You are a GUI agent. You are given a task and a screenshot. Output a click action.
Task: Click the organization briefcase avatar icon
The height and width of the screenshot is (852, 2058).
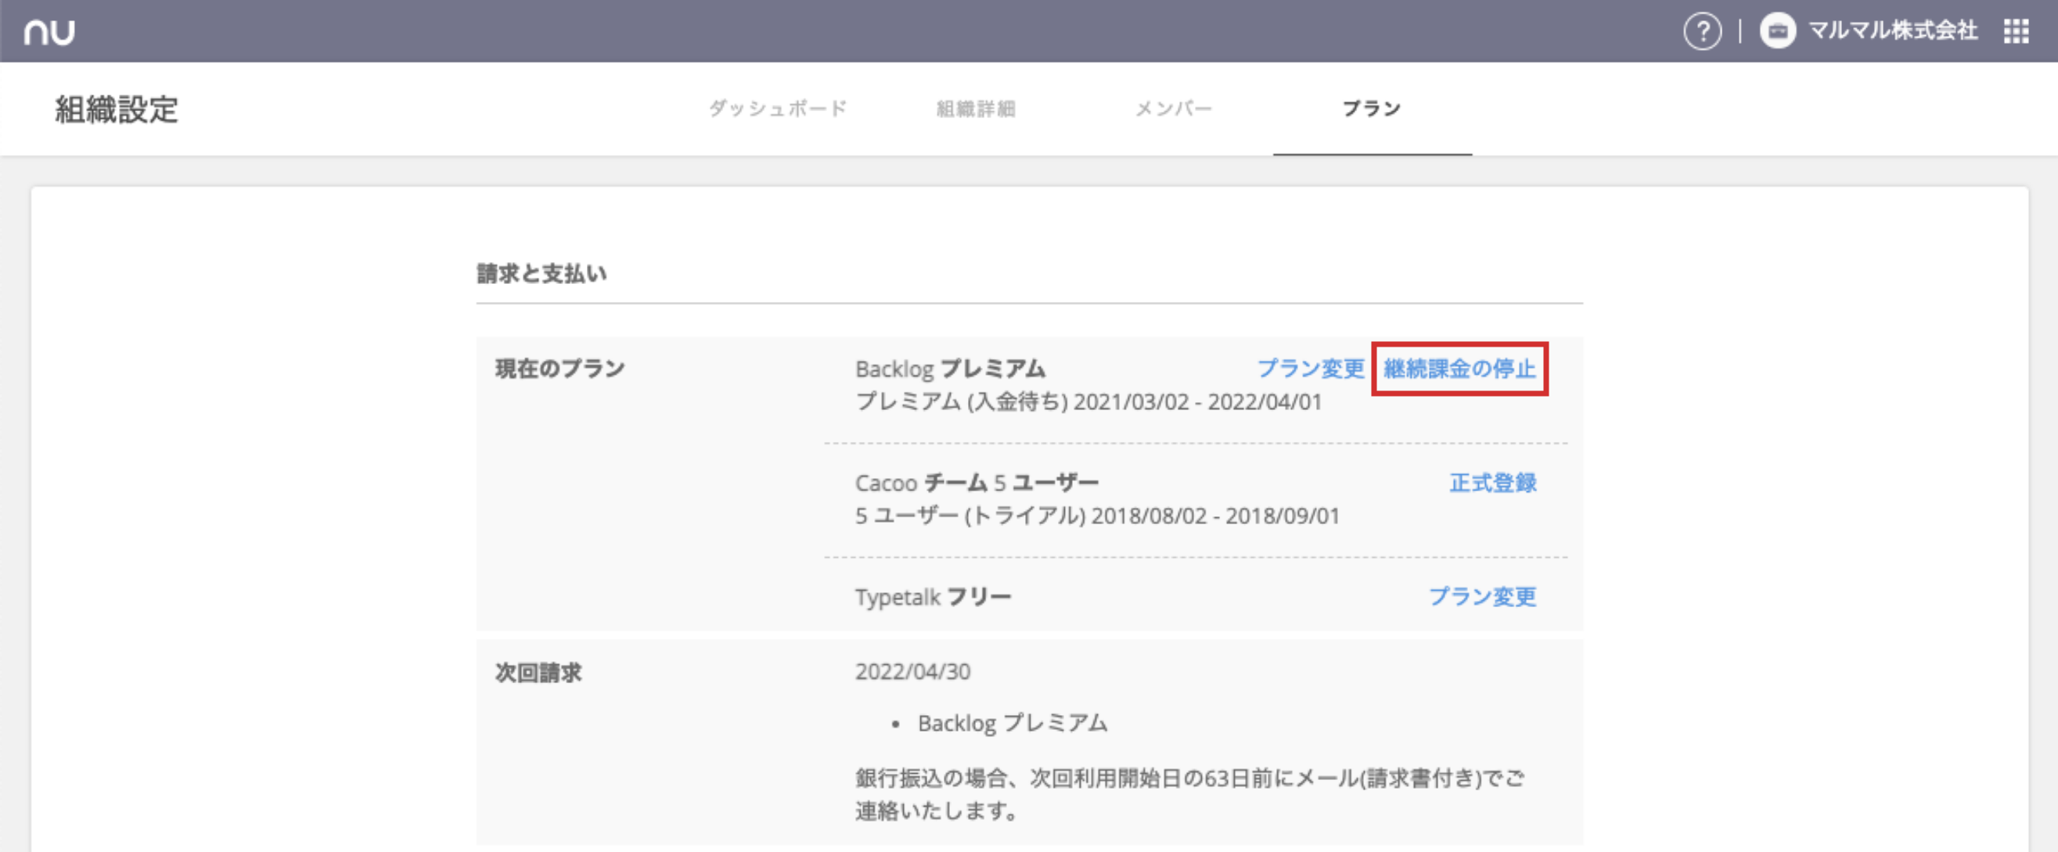(1778, 32)
